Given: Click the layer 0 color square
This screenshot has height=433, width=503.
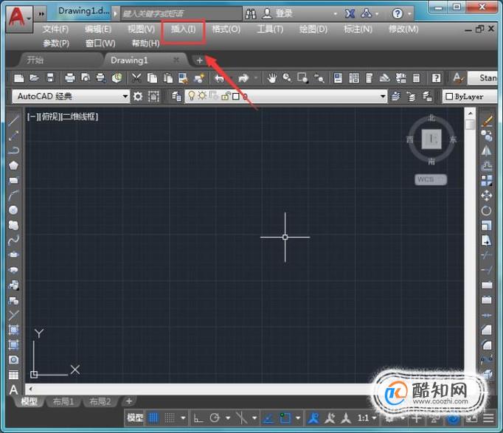Looking at the screenshot, I should coord(236,96).
